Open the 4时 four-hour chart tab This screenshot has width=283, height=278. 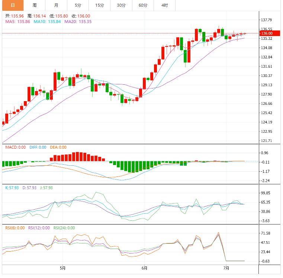(164, 5)
